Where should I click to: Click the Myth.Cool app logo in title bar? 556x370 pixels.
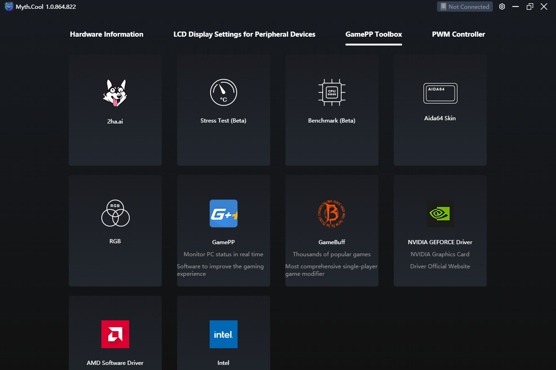point(9,6)
